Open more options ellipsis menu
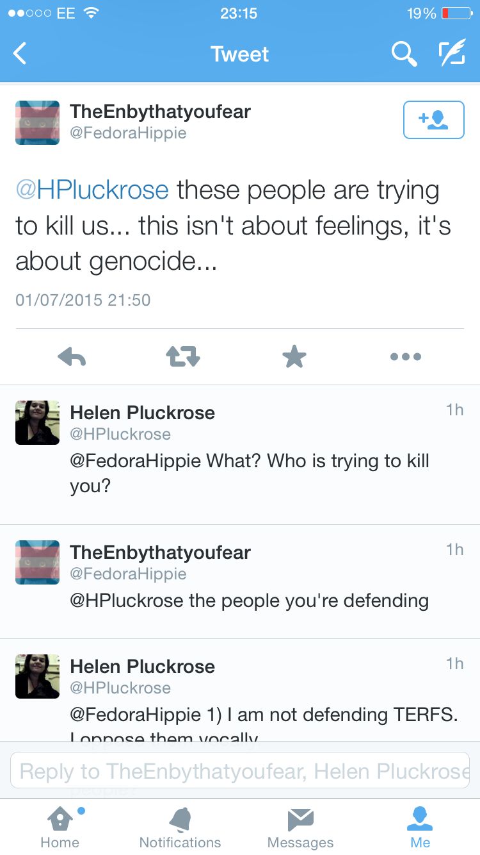The image size is (480, 855). [x=406, y=356]
